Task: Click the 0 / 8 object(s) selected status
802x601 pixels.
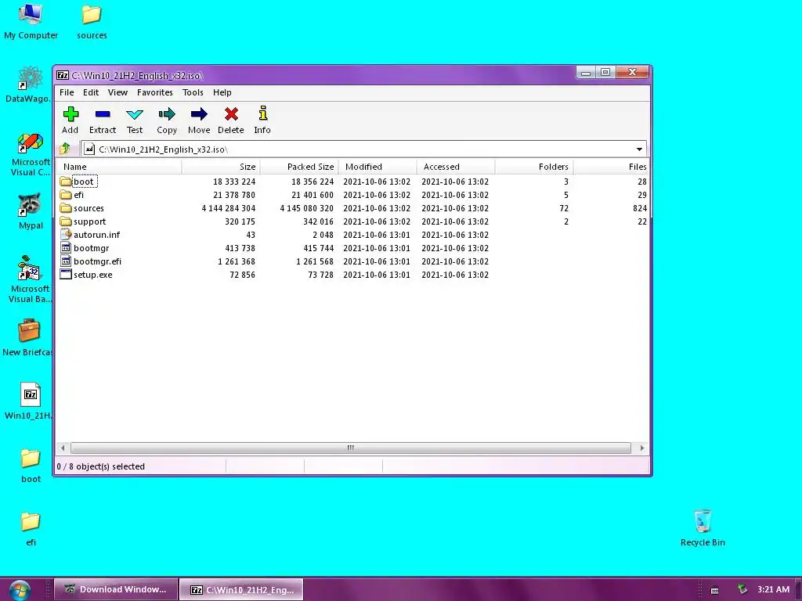Action: pyautogui.click(x=101, y=466)
